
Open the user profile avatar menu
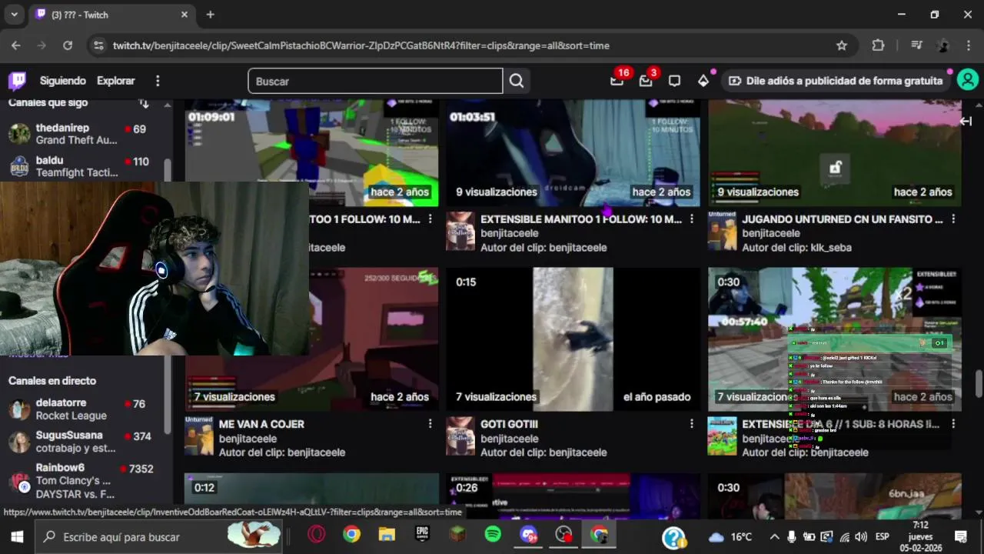pyautogui.click(x=968, y=80)
